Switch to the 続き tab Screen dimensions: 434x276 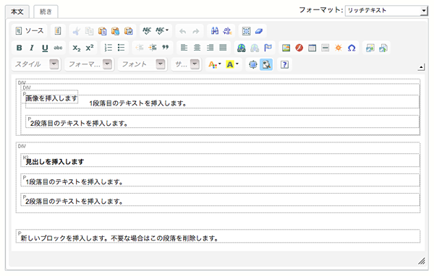pos(46,12)
